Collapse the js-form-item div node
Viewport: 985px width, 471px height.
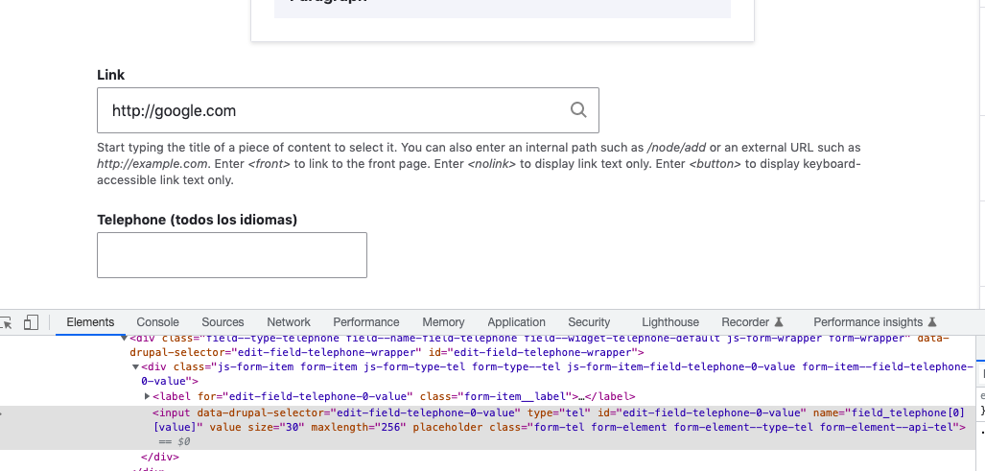135,366
